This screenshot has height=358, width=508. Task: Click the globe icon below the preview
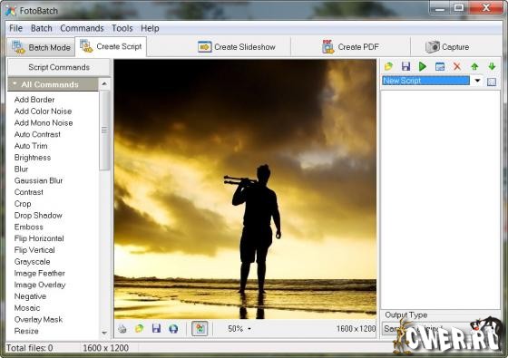click(173, 329)
